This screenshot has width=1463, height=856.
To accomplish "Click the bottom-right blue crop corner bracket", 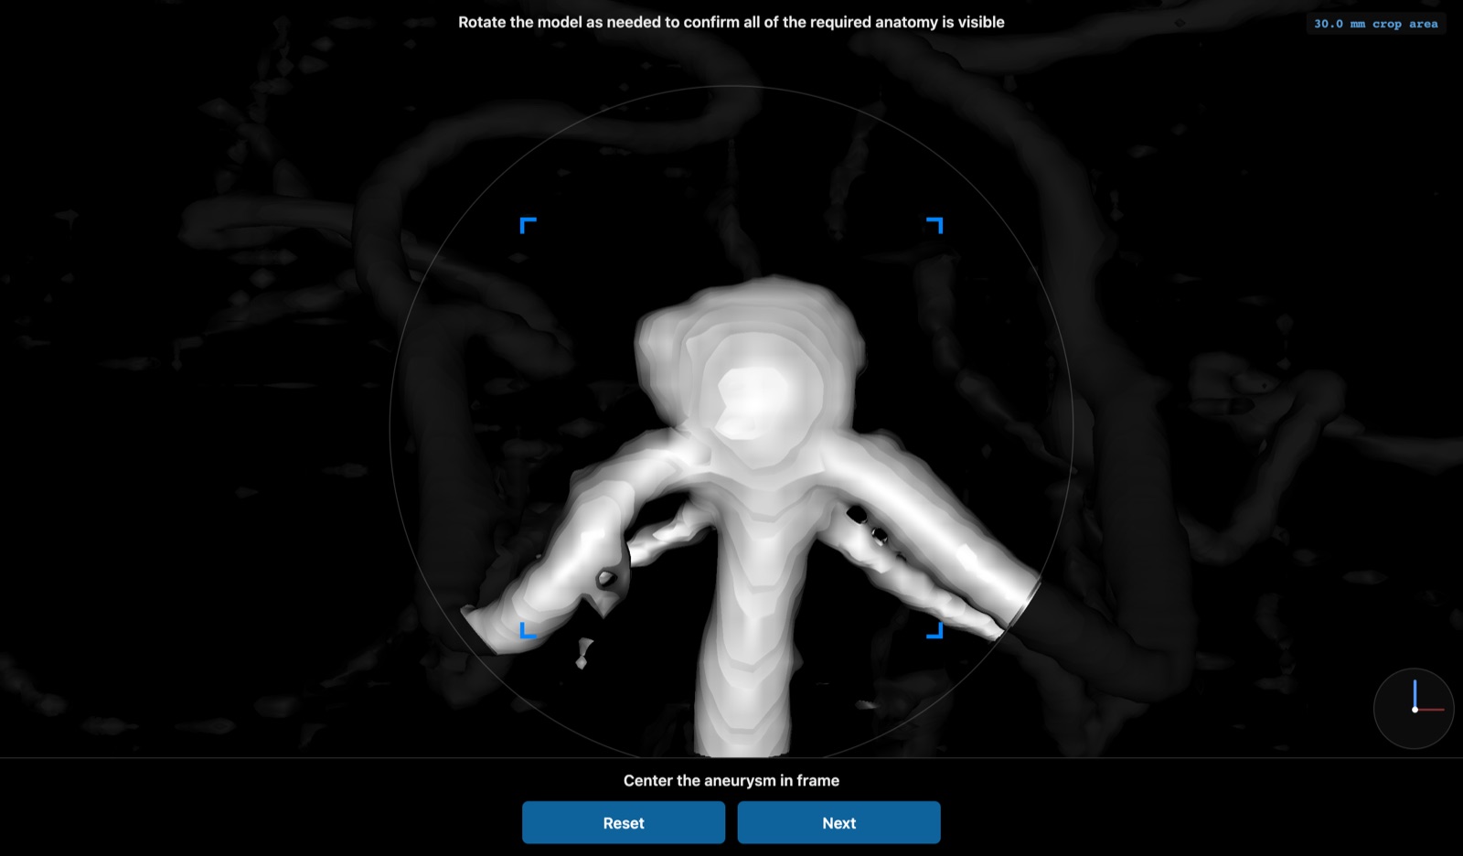I will click(x=934, y=630).
